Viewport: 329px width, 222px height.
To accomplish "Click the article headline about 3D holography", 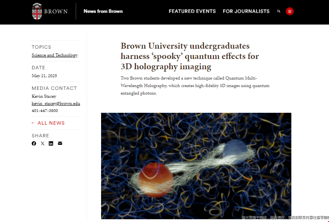I will (x=190, y=56).
